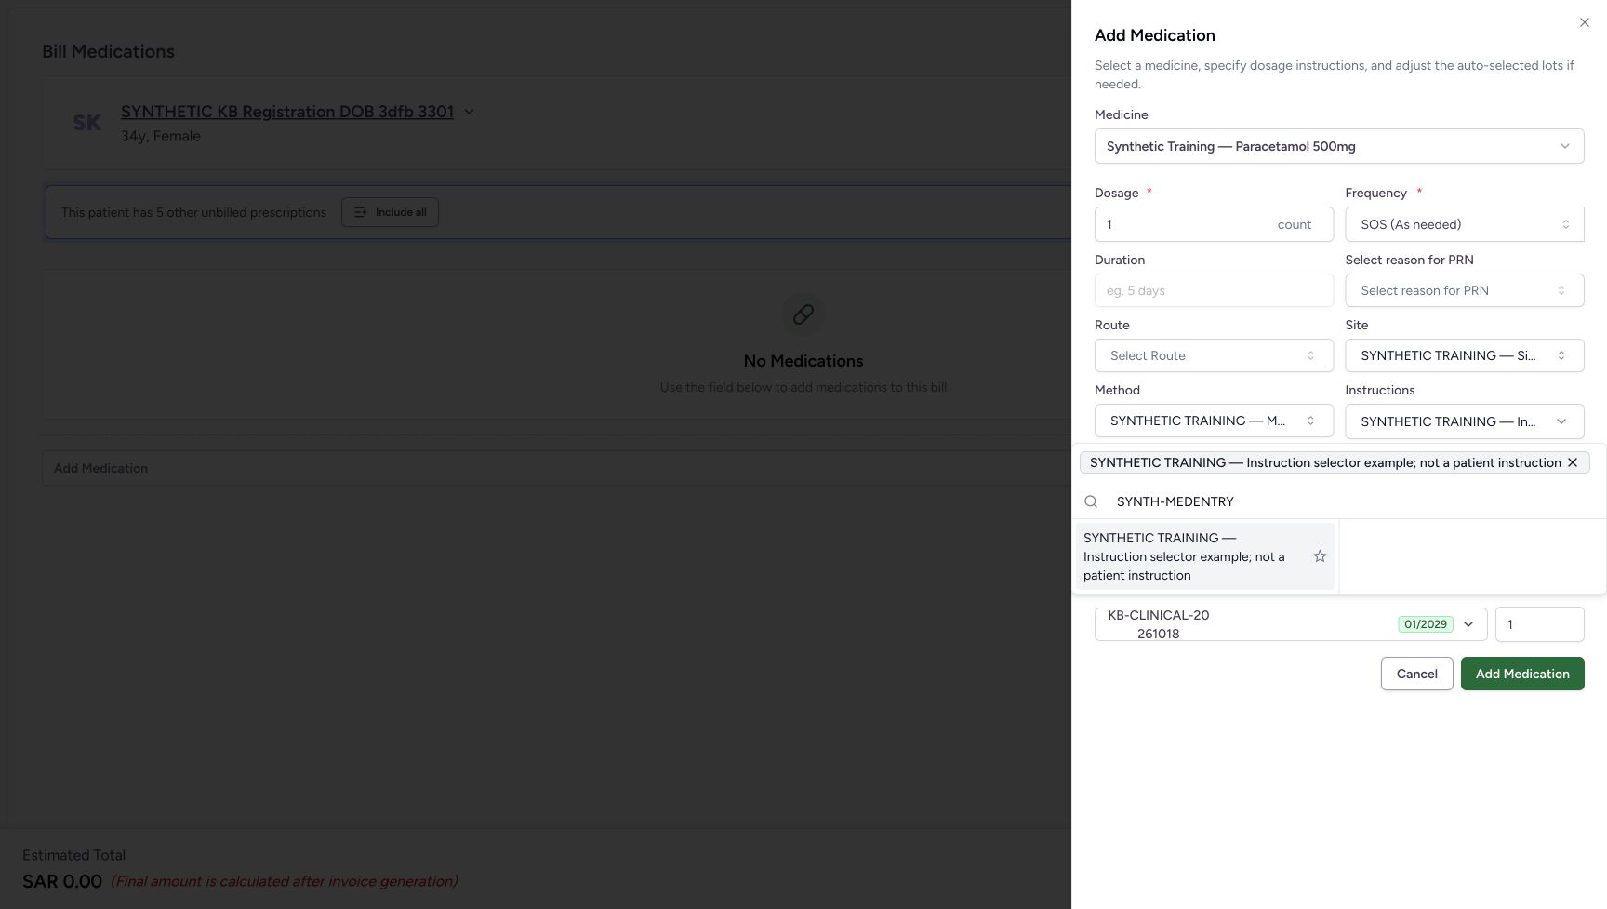Open the KB-CLINICAL lot selector
This screenshot has width=1607, height=909.
[x=1291, y=624]
